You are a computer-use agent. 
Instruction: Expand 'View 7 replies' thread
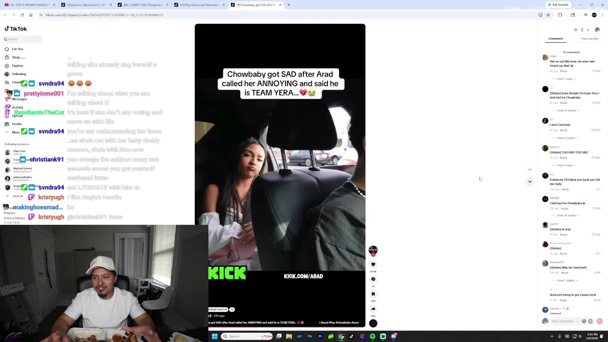[567, 280]
